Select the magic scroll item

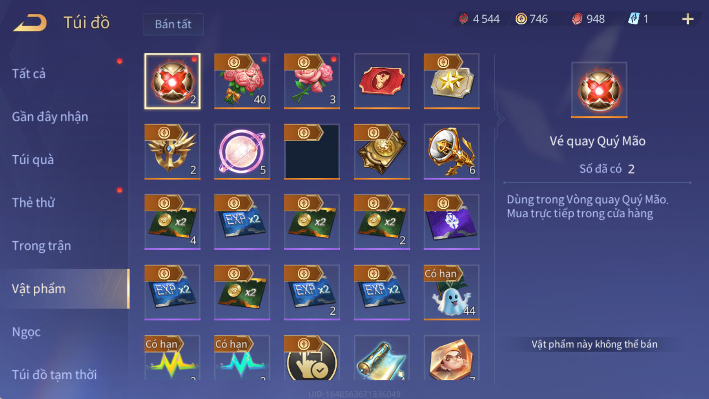[382, 358]
